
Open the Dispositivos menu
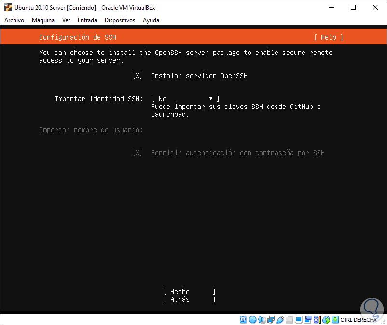coord(120,20)
